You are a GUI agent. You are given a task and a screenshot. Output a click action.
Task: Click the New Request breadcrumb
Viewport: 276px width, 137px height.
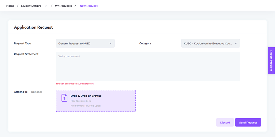coord(88,6)
